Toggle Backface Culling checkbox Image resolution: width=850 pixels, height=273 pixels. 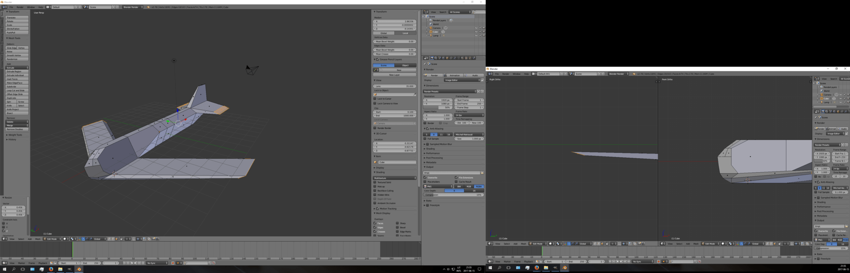(375, 191)
